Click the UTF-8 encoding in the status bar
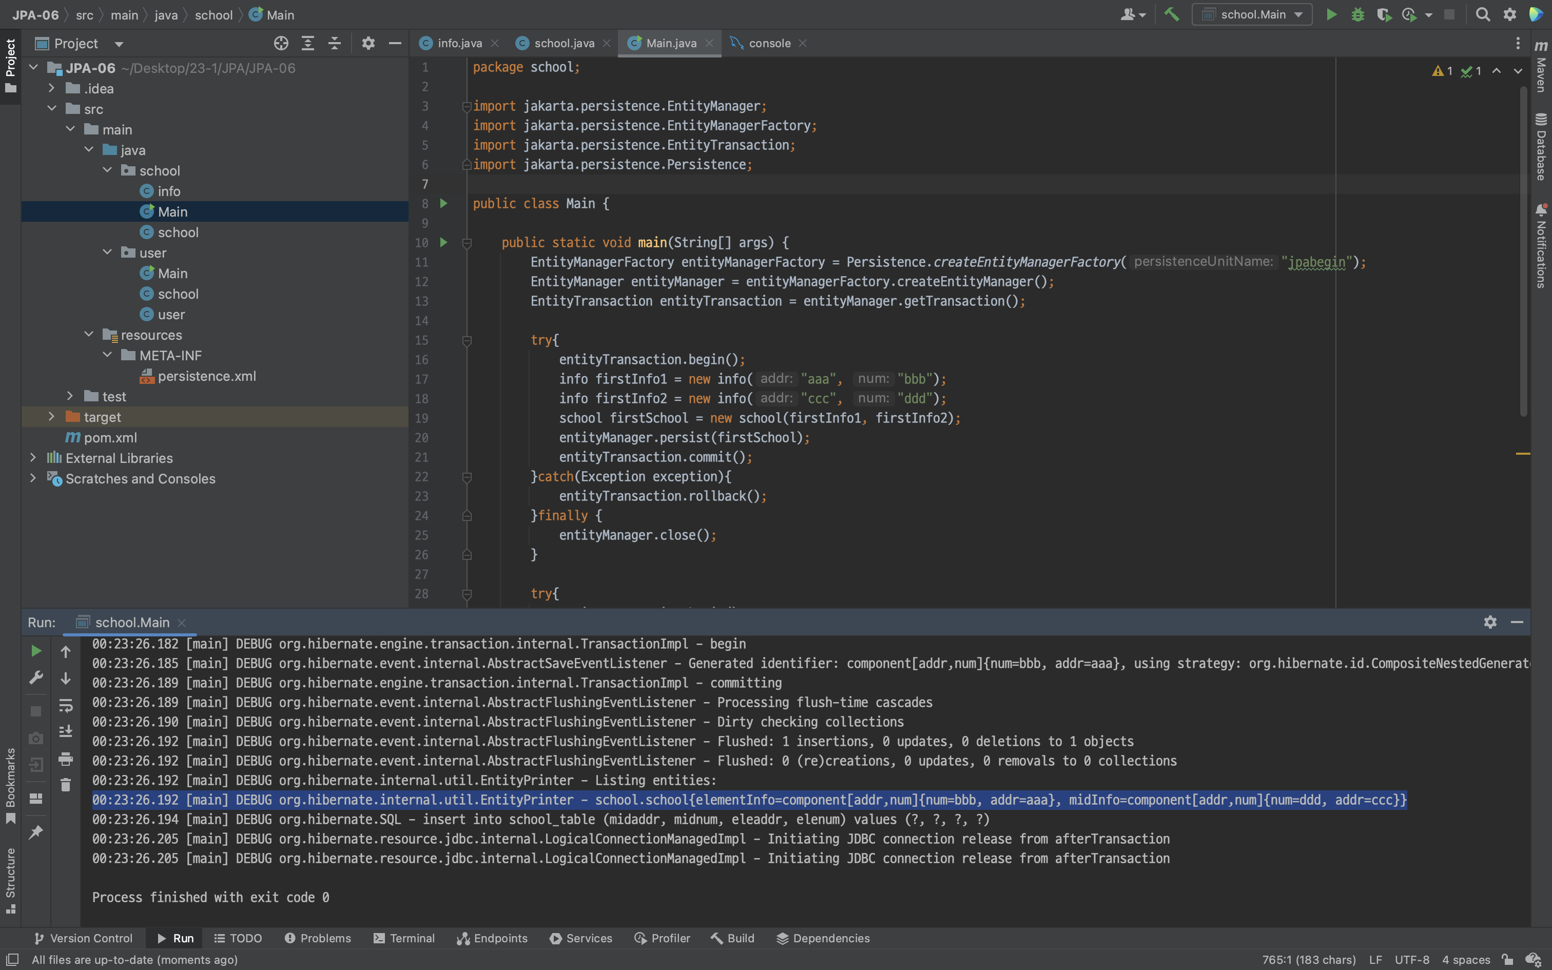The width and height of the screenshot is (1552, 970). [x=1411, y=960]
